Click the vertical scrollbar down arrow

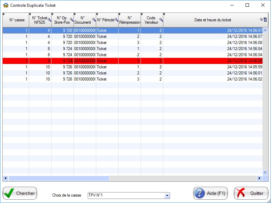tap(266, 173)
